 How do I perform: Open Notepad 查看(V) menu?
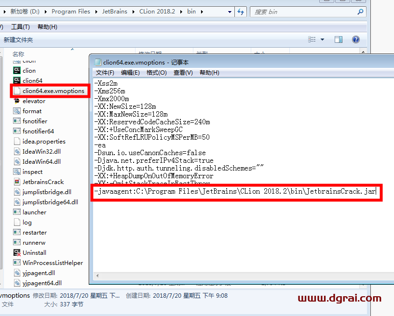tap(183, 73)
